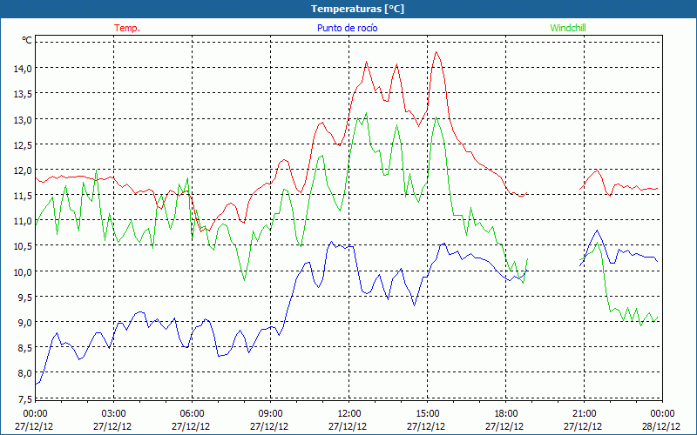
Task: Click the 12,0 y-axis value
Action: tap(24, 171)
